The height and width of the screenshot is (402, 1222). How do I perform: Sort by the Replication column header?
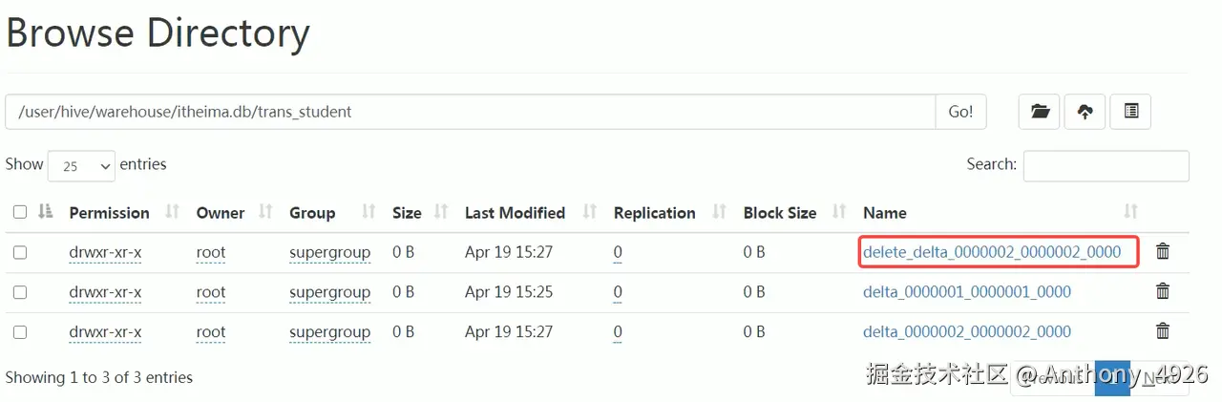(655, 213)
